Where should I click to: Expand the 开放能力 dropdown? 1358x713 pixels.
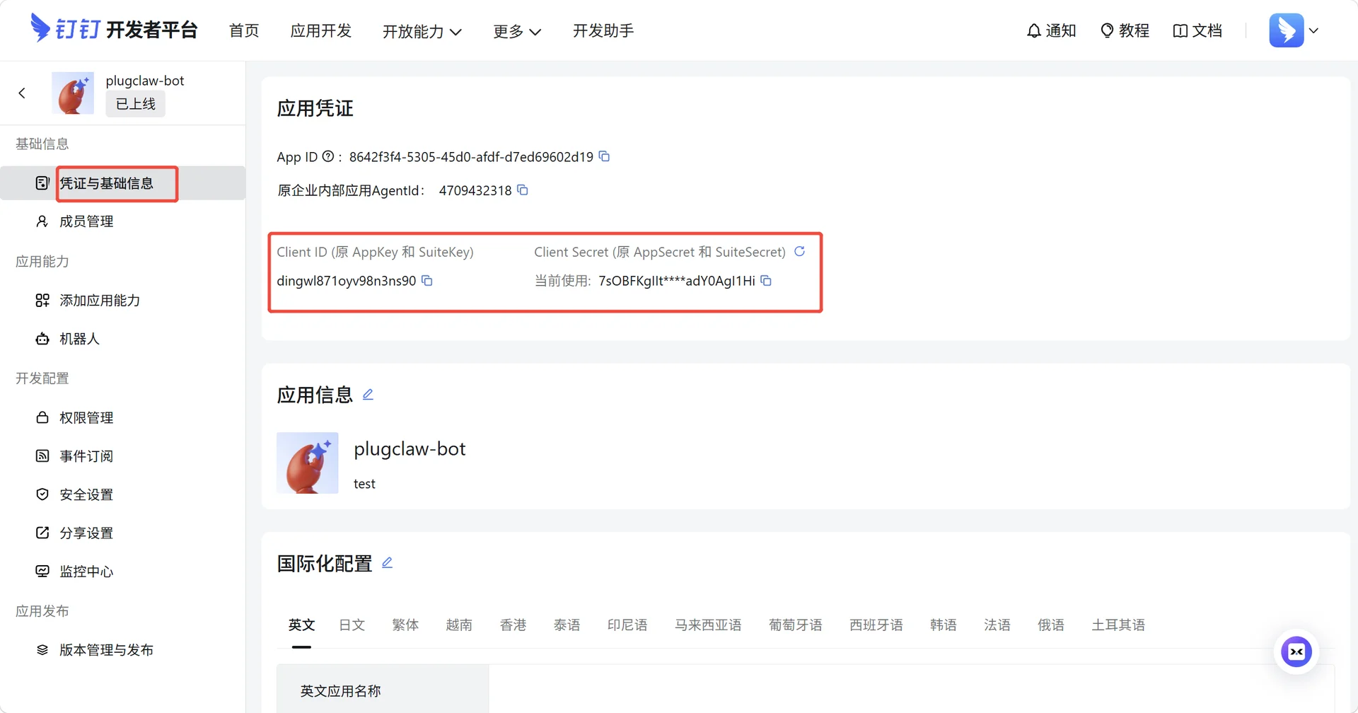[x=422, y=31]
